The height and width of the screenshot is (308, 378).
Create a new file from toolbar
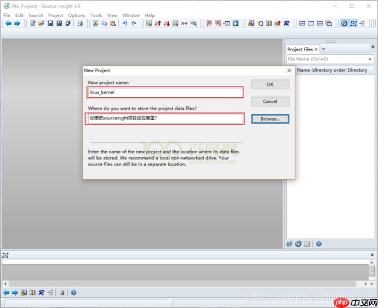[33, 24]
